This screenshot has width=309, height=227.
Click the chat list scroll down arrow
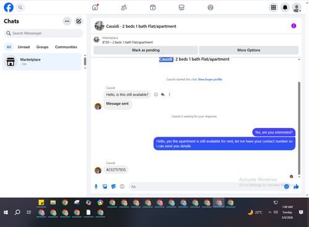tap(85, 68)
